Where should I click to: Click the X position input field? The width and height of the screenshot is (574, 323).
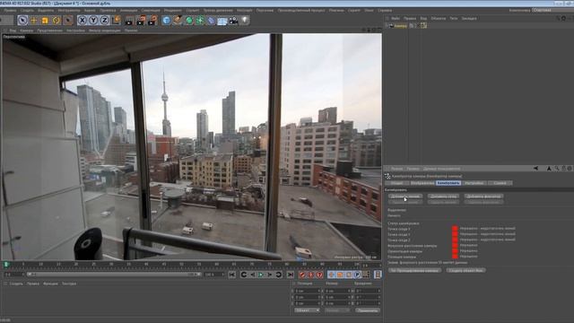point(308,291)
